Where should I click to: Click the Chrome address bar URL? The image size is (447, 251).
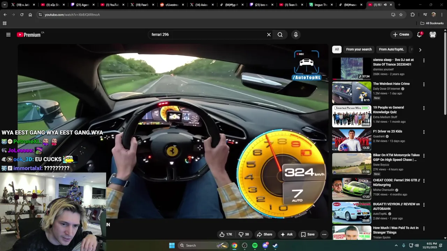(x=72, y=15)
